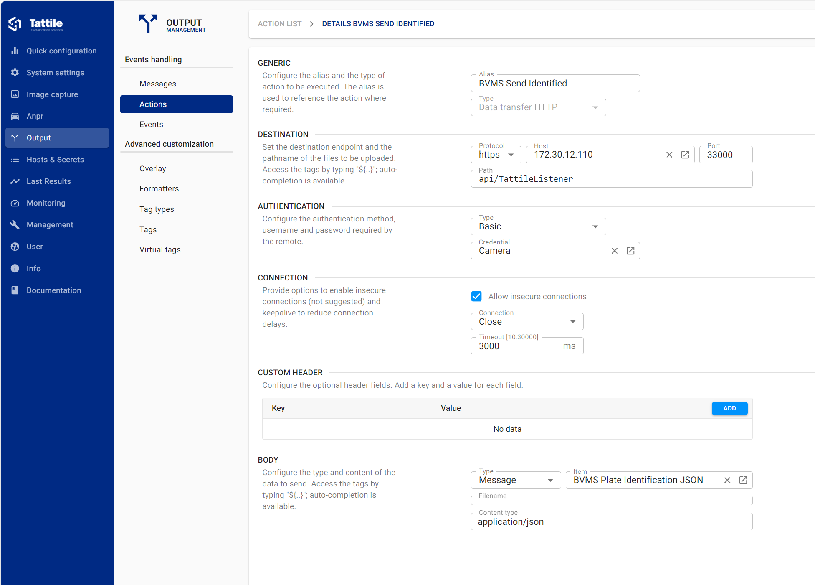The image size is (815, 585).
Task: Open the Management section
Action: click(x=57, y=225)
